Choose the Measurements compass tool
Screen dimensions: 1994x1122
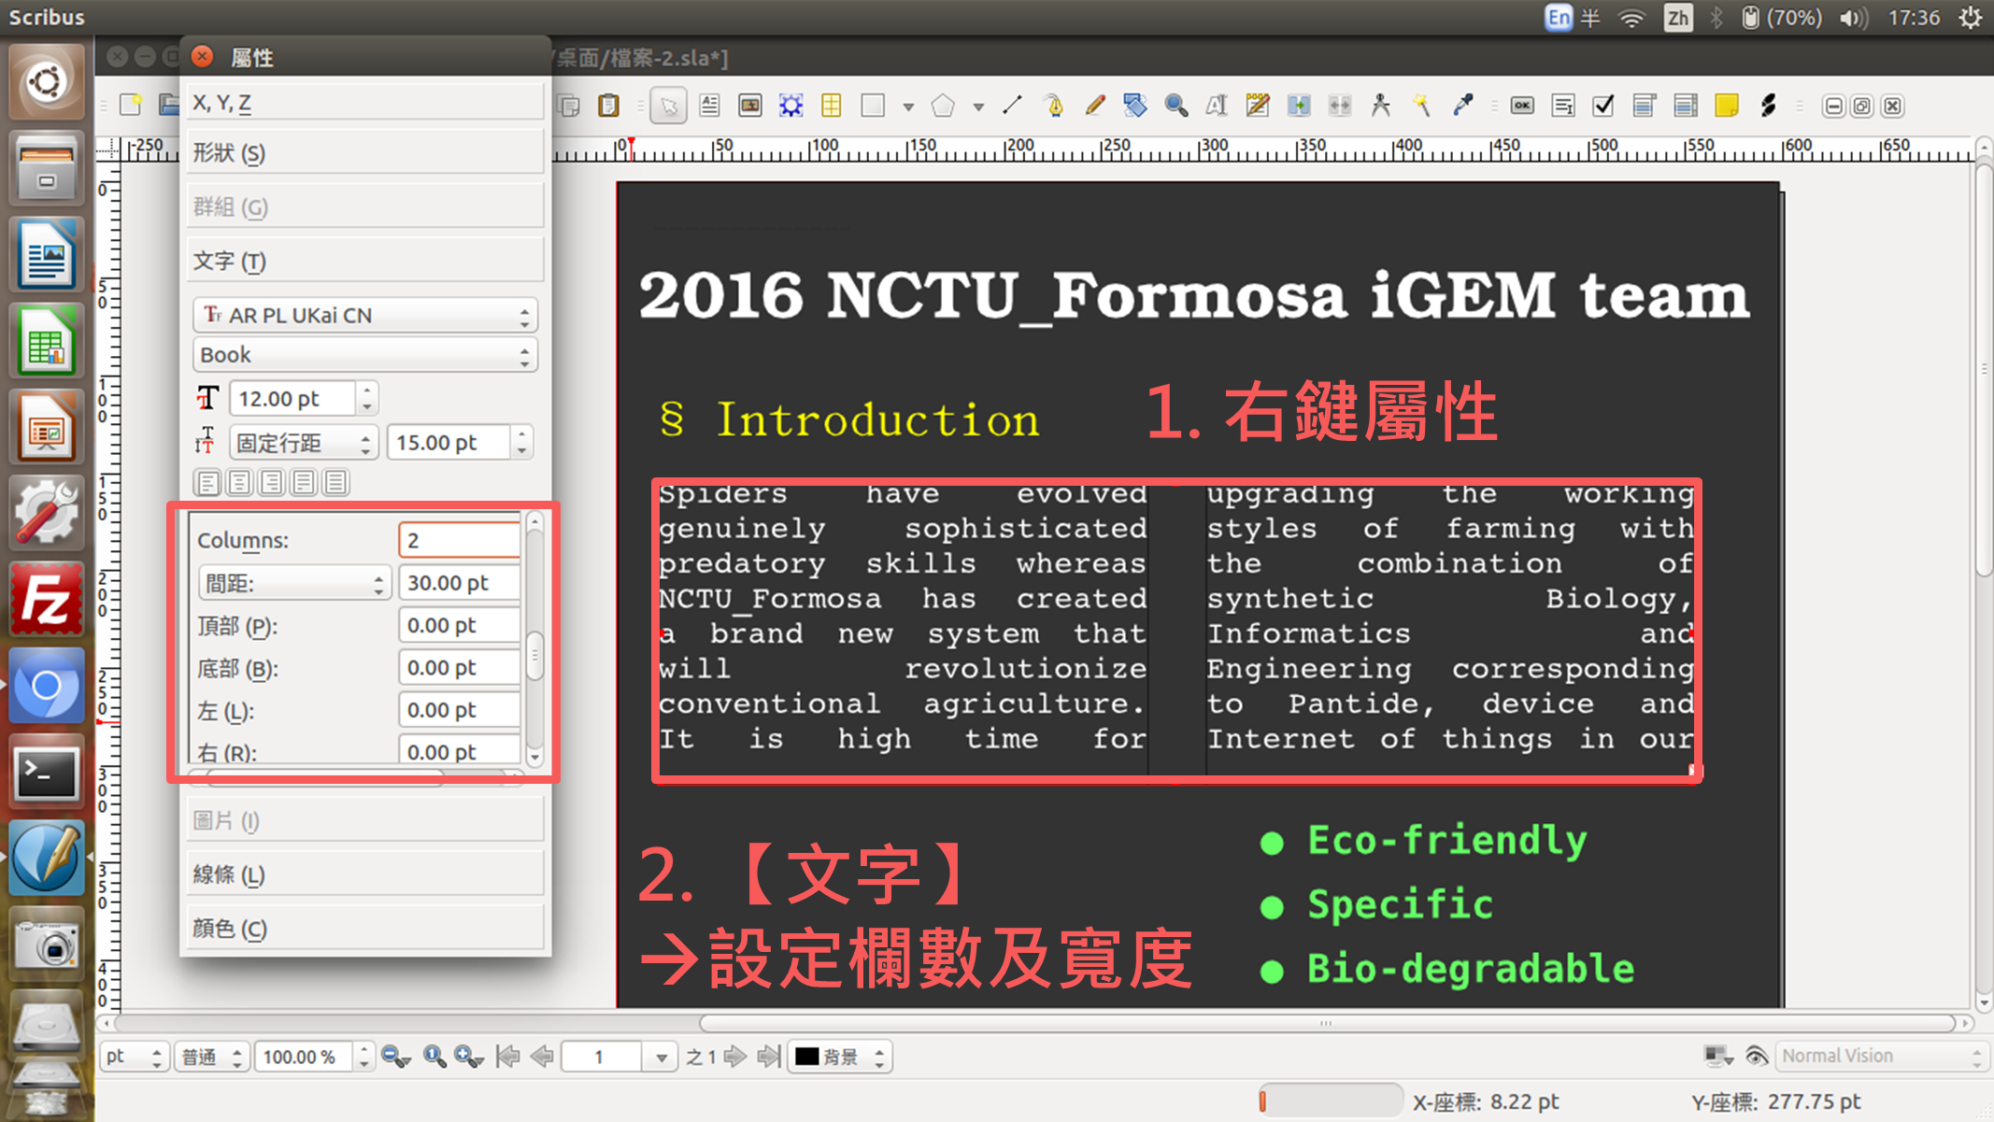click(x=1381, y=106)
